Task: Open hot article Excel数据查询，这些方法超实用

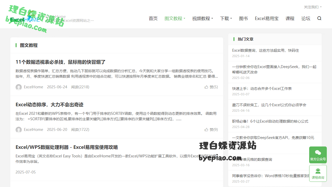Action: pos(266,50)
